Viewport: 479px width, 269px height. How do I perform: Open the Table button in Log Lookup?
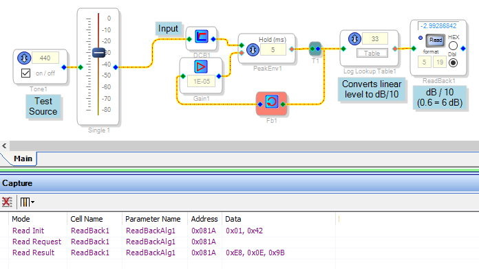coord(372,54)
